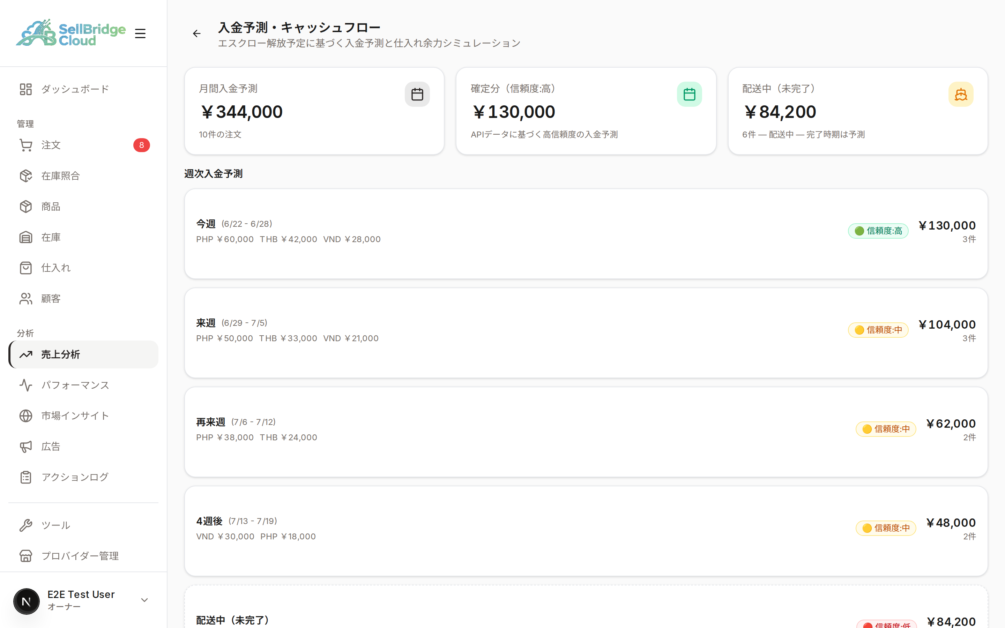
Task: Open the 市場インサイト globe icon
Action: [x=26, y=416]
